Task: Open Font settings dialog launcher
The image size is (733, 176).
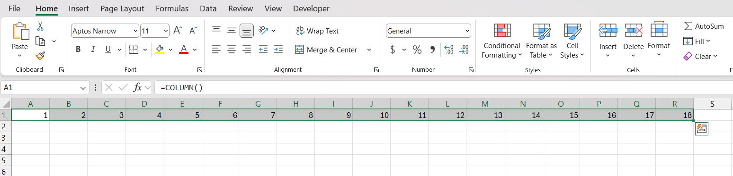Action: 199,70
